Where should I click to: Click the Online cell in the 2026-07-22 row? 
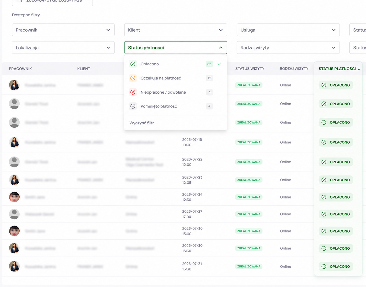285,162
